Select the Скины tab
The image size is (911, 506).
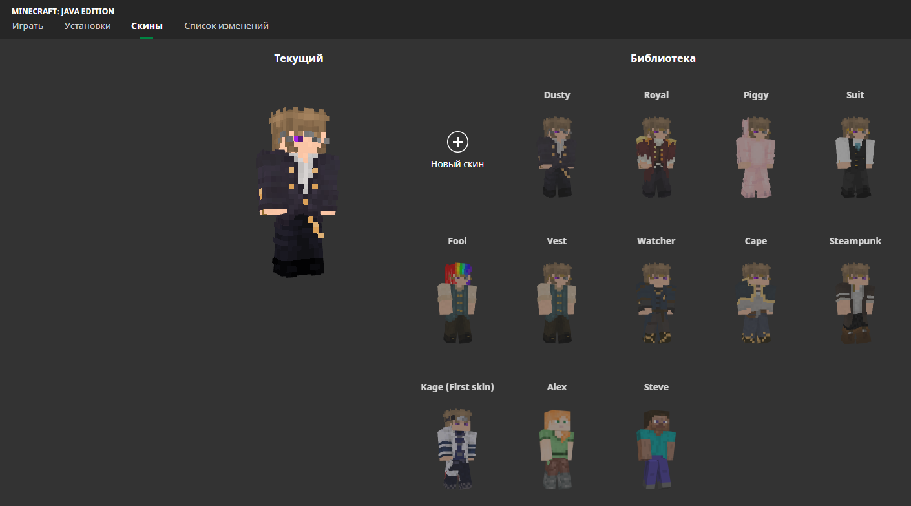tap(147, 26)
